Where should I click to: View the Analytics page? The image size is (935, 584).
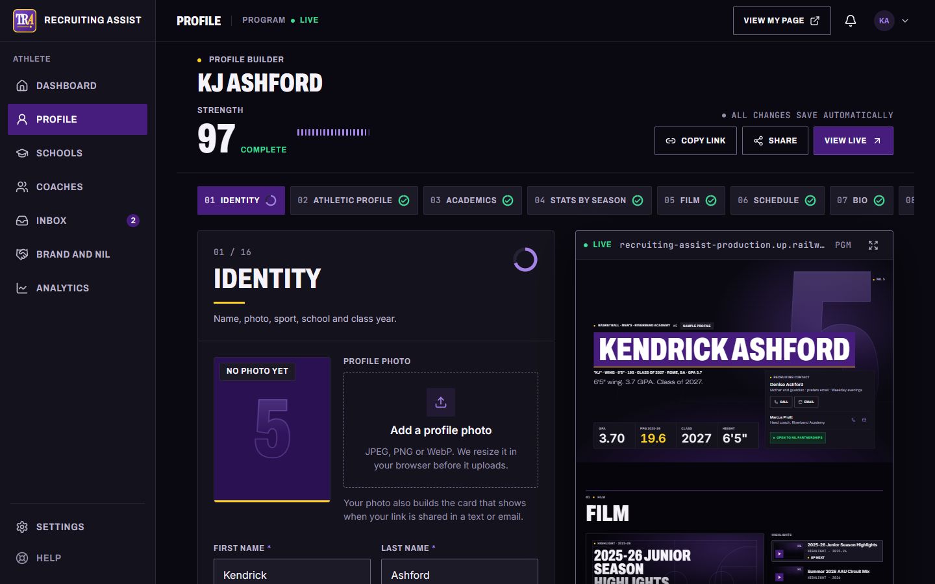pyautogui.click(x=77, y=288)
